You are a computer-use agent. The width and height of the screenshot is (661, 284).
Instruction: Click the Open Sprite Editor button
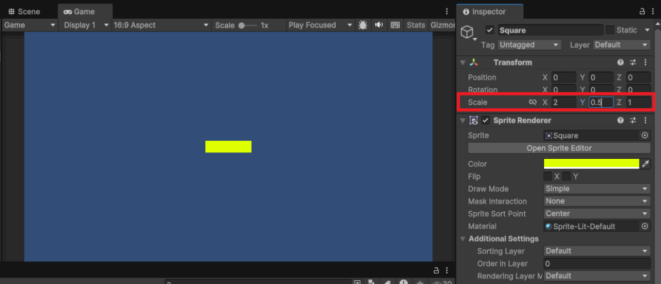(x=559, y=148)
